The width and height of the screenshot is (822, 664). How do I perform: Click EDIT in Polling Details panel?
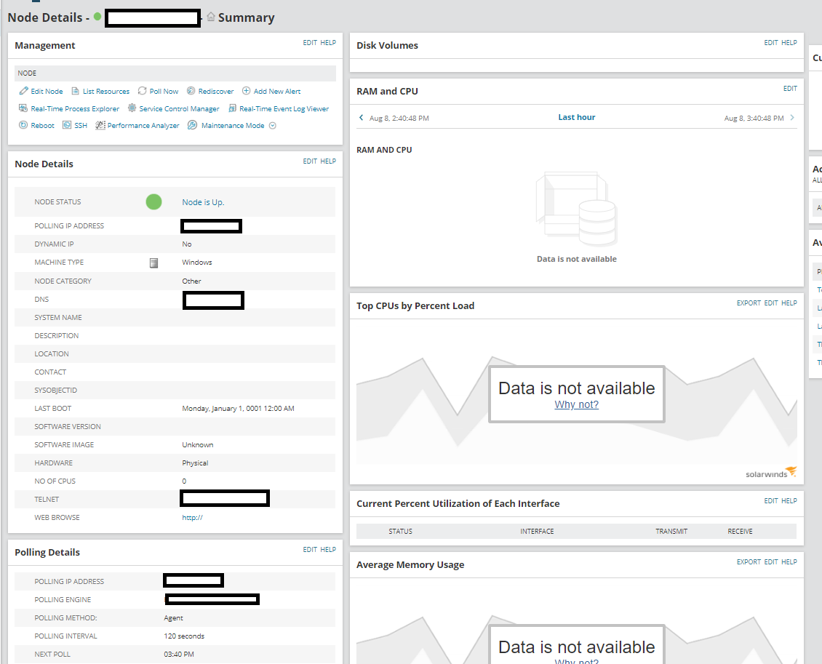310,549
